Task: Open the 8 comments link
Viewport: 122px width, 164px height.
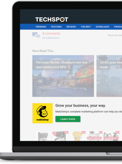Action: pos(51,34)
